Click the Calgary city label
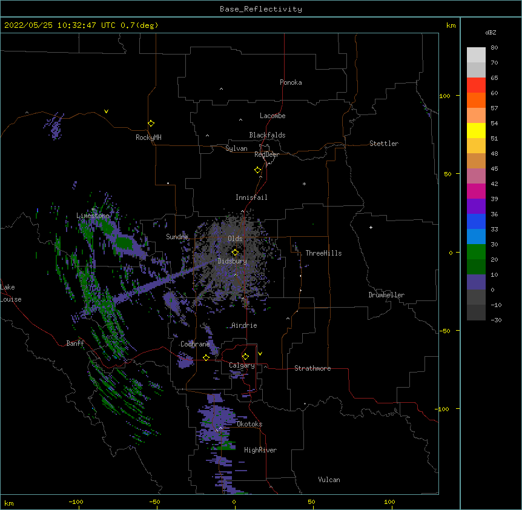 pyautogui.click(x=242, y=365)
